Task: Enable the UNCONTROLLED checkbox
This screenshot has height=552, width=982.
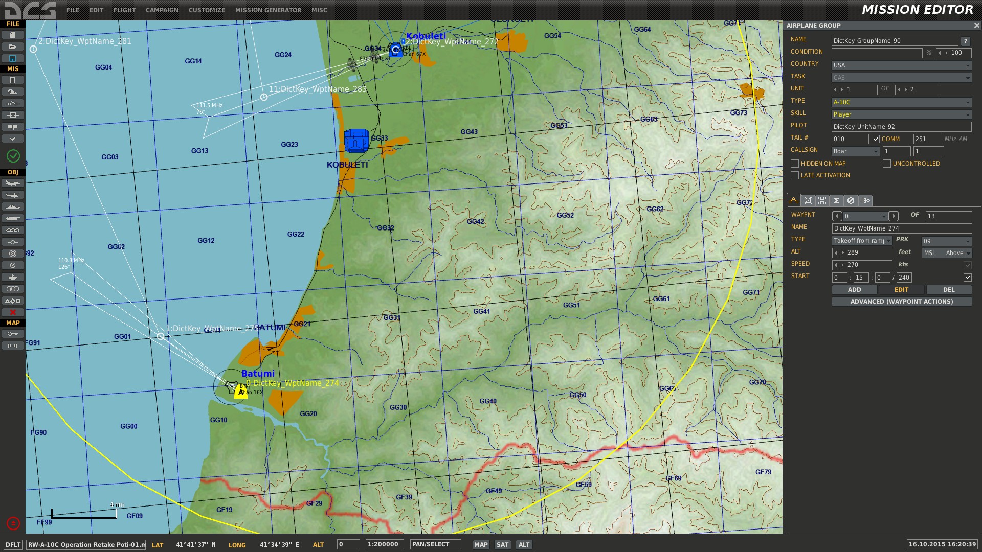Action: coord(887,164)
